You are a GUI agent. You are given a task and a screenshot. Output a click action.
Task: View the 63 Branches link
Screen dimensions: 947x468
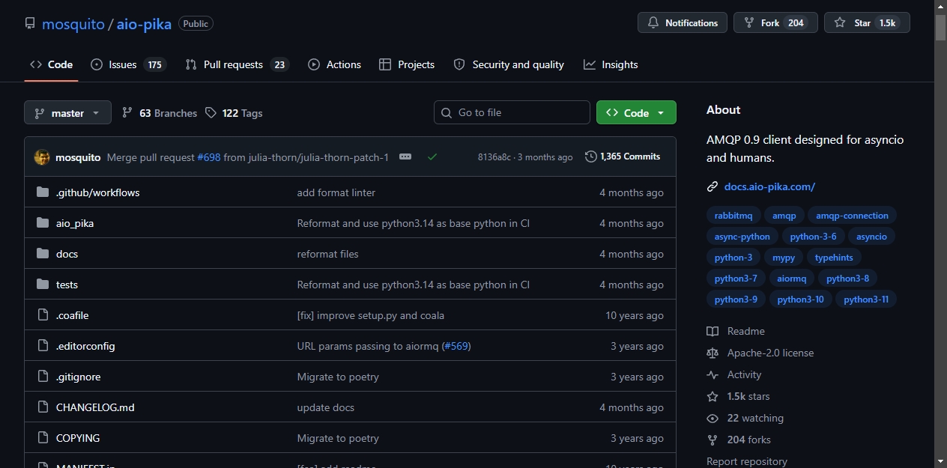pyautogui.click(x=160, y=113)
